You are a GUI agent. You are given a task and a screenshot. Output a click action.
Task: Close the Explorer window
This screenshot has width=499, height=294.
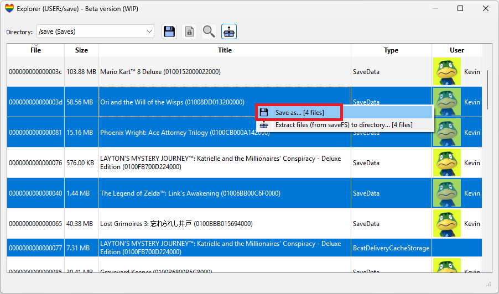486,8
